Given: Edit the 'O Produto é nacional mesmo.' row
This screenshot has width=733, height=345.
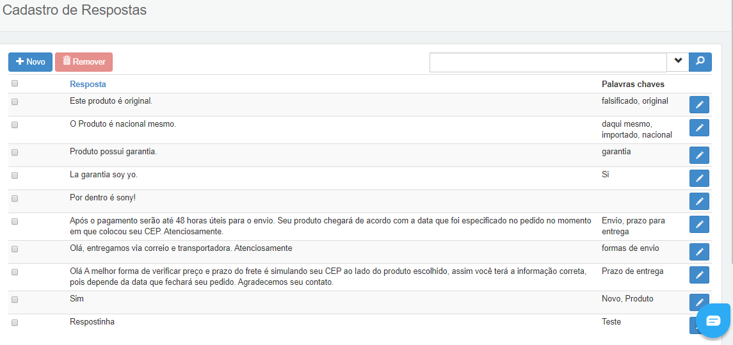Looking at the screenshot, I should coord(699,128).
